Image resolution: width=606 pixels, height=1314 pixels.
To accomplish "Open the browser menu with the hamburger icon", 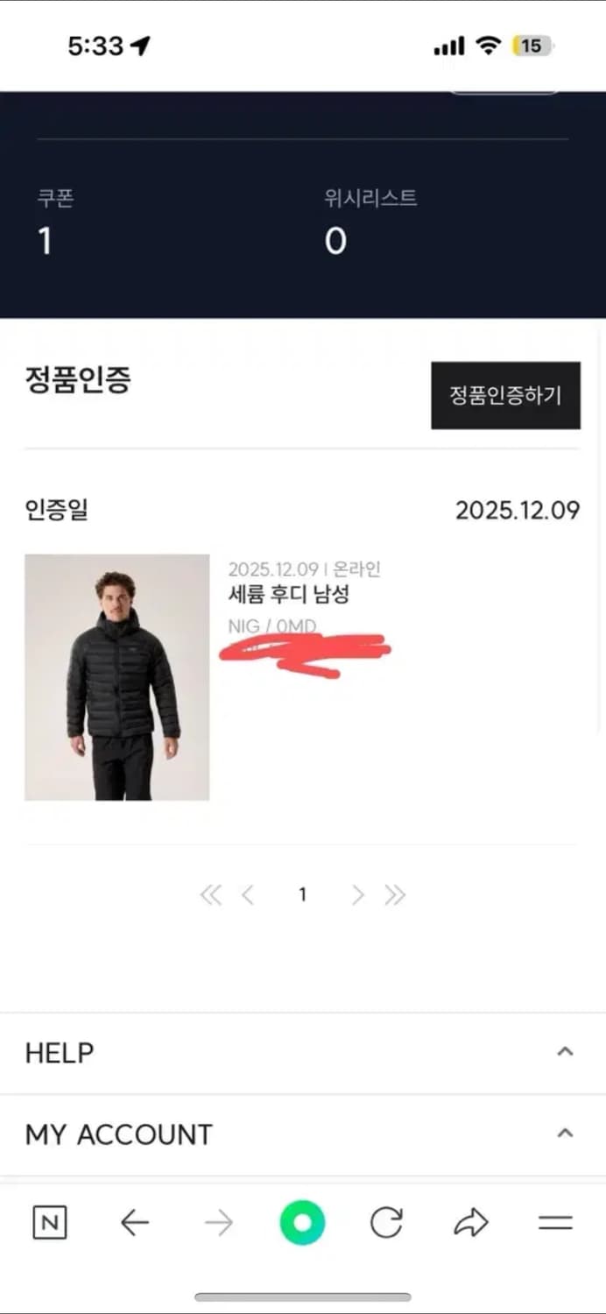I will pyautogui.click(x=555, y=1224).
